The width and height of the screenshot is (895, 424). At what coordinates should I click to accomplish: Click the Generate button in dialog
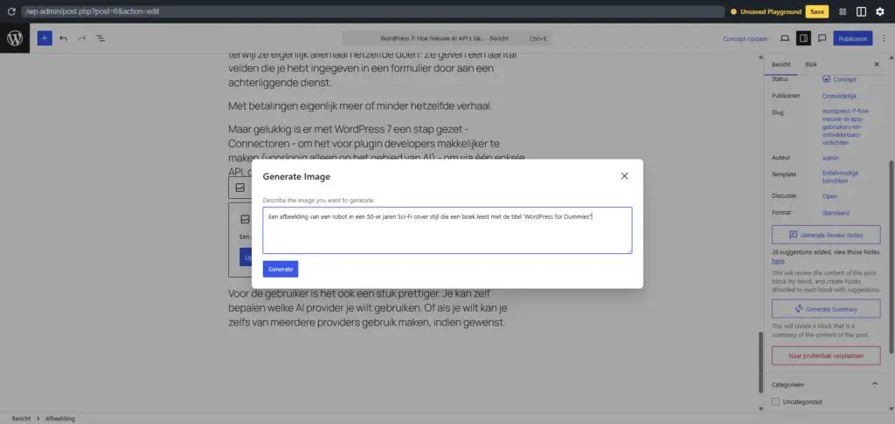pos(281,269)
